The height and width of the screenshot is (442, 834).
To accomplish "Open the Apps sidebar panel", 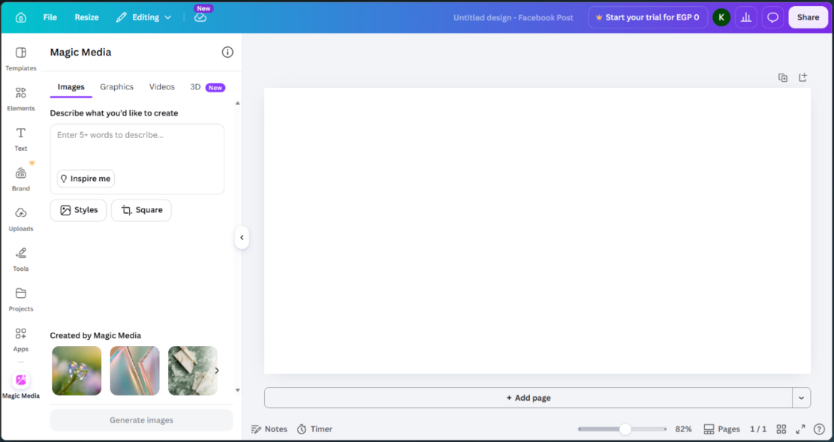I will [21, 339].
